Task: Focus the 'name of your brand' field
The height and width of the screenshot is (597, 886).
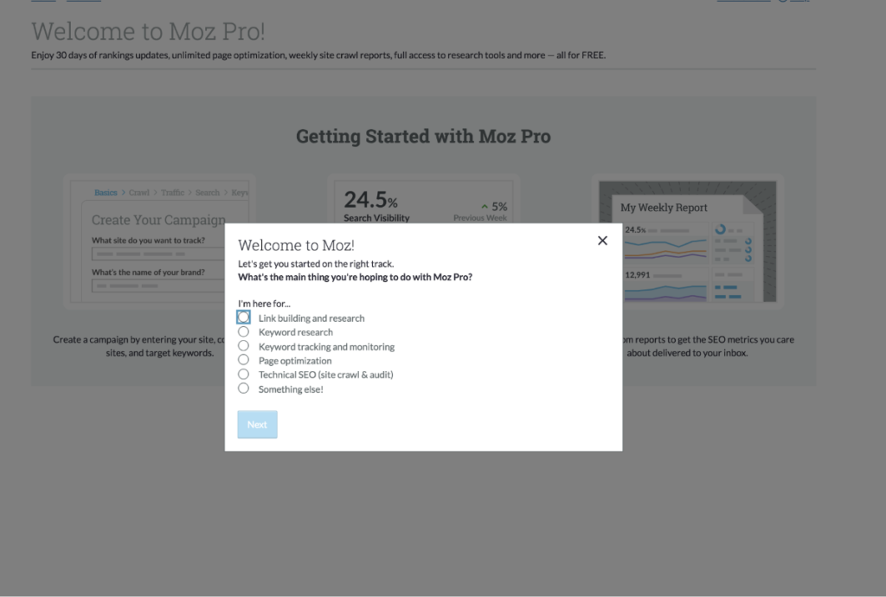Action: pyautogui.click(x=158, y=286)
